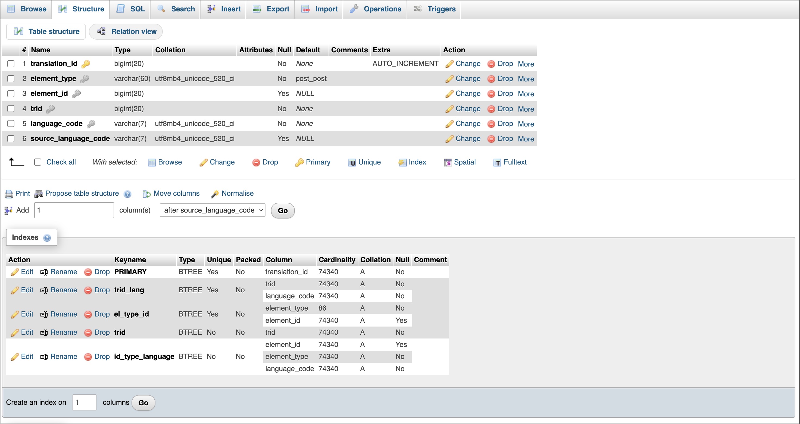This screenshot has height=424, width=800.
Task: Enable the Check all checkbox
Action: pyautogui.click(x=37, y=162)
